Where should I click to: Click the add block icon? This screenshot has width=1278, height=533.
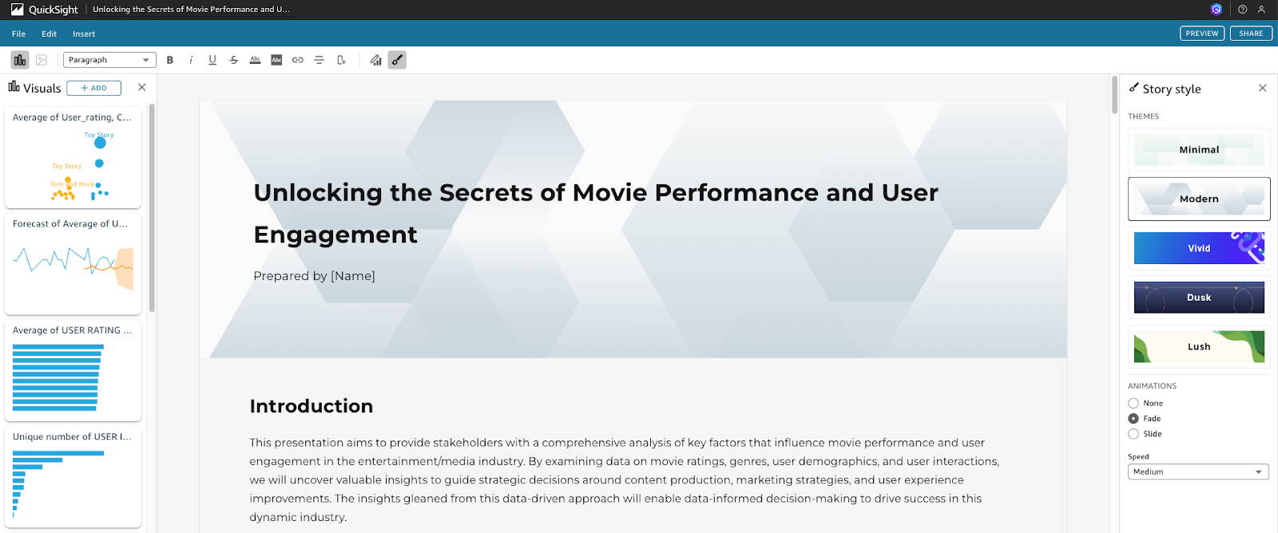[x=341, y=60]
